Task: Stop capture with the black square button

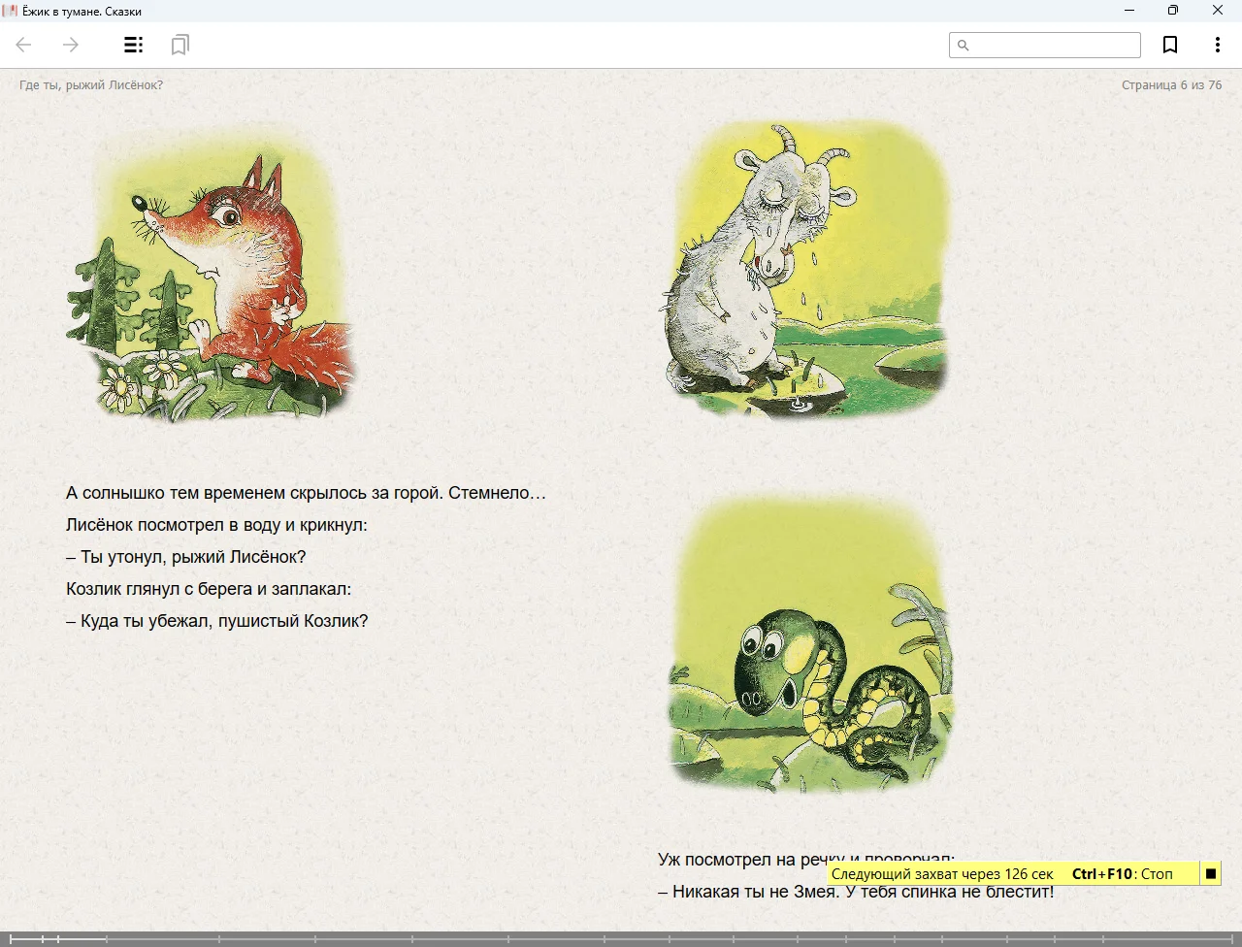Action: [x=1210, y=874]
